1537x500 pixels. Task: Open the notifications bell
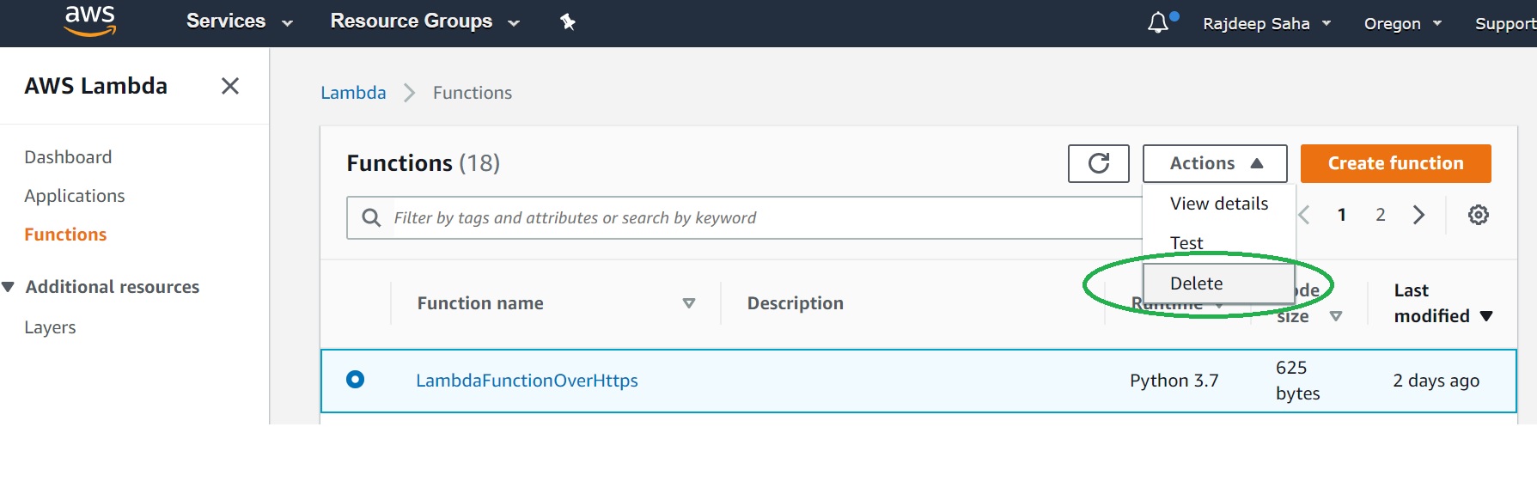tap(1158, 22)
